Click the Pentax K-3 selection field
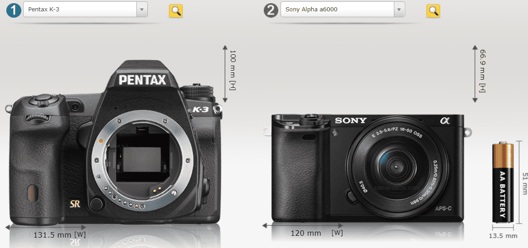528x248 pixels. click(85, 10)
